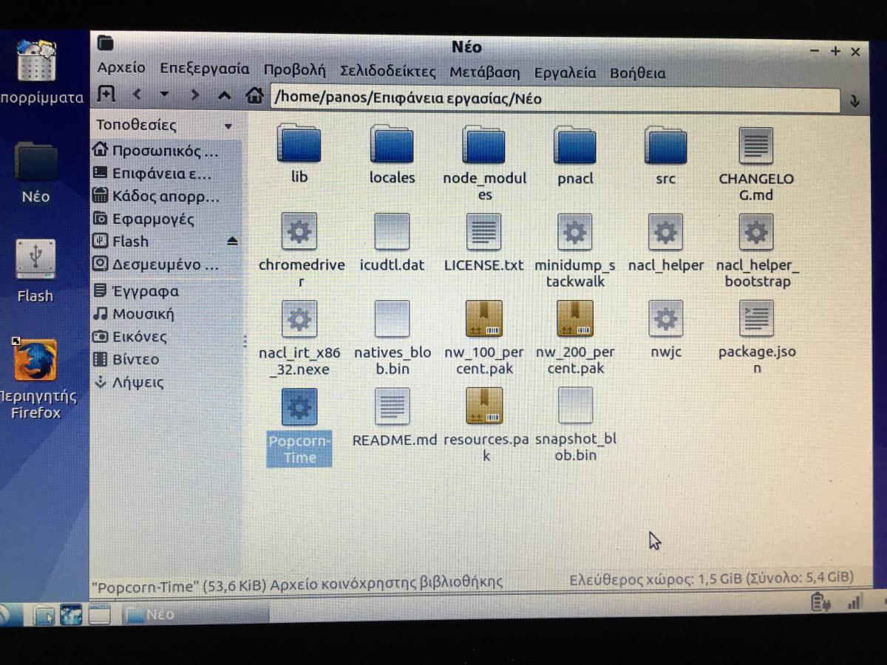Image resolution: width=887 pixels, height=665 pixels.
Task: Open Δεσμευμένο volume in sidebar
Action: (x=166, y=264)
